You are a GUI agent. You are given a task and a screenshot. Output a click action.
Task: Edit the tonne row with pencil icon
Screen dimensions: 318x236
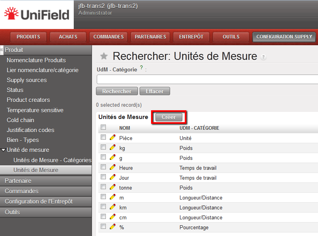tap(113, 187)
